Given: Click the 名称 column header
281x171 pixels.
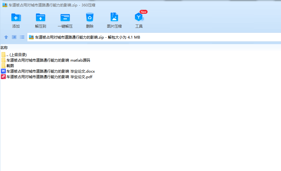Looking at the screenshot, I should 4,48.
